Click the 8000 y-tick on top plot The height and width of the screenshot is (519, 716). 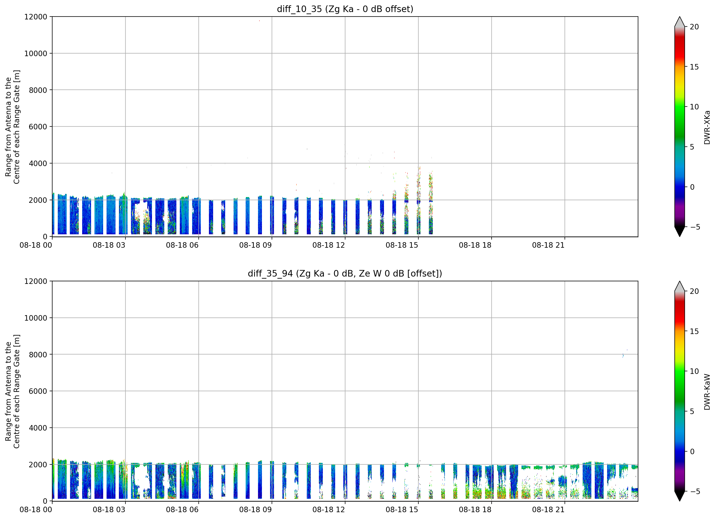38,90
